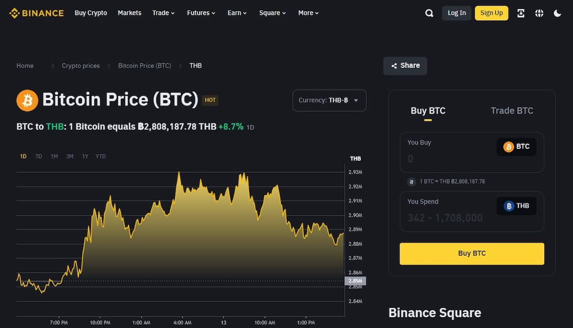This screenshot has width=573, height=328.
Task: Toggle dark mode with the moon icon
Action: (x=557, y=13)
